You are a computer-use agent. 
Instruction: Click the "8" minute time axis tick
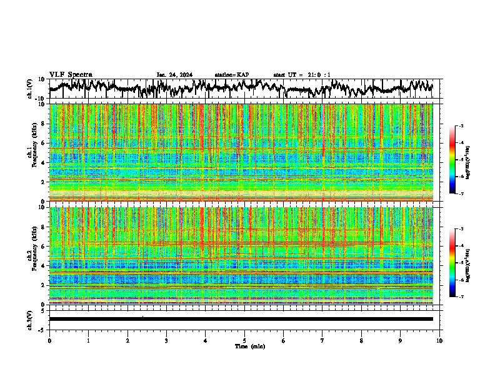point(361,341)
